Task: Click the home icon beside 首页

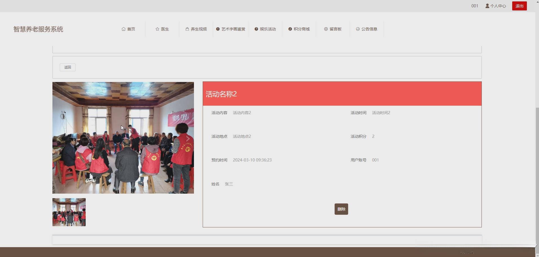Action: (x=123, y=29)
